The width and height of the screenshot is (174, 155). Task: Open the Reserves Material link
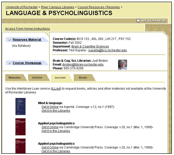27,39
